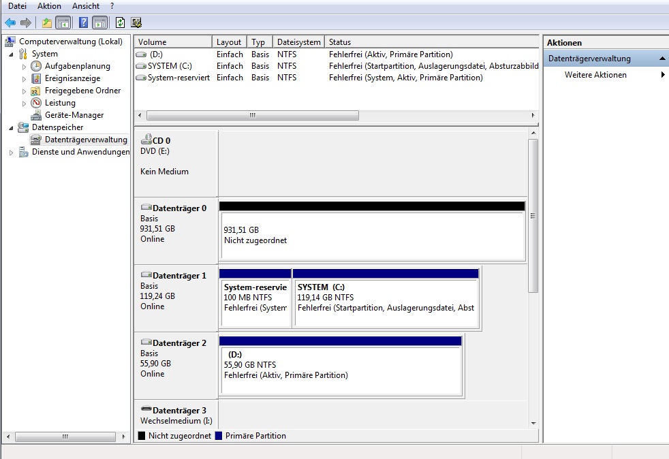
Task: Click the drive icon of SYSTEM (C:) row
Action: point(141,66)
